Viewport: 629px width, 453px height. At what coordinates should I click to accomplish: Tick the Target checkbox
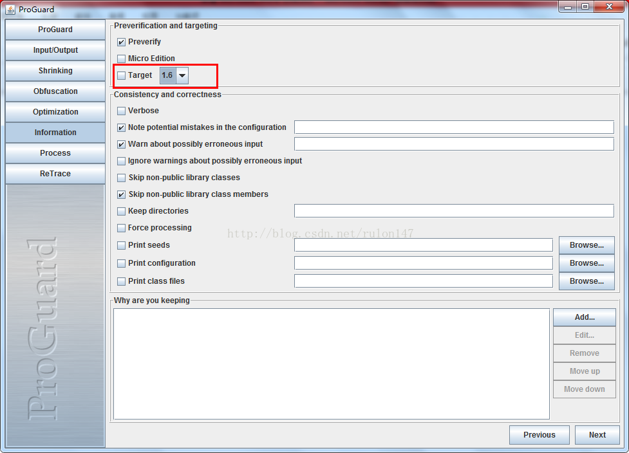pyautogui.click(x=121, y=75)
